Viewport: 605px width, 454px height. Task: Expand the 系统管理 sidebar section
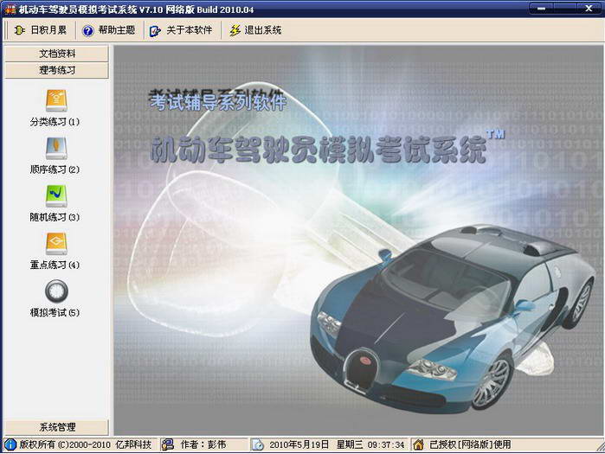pos(57,426)
